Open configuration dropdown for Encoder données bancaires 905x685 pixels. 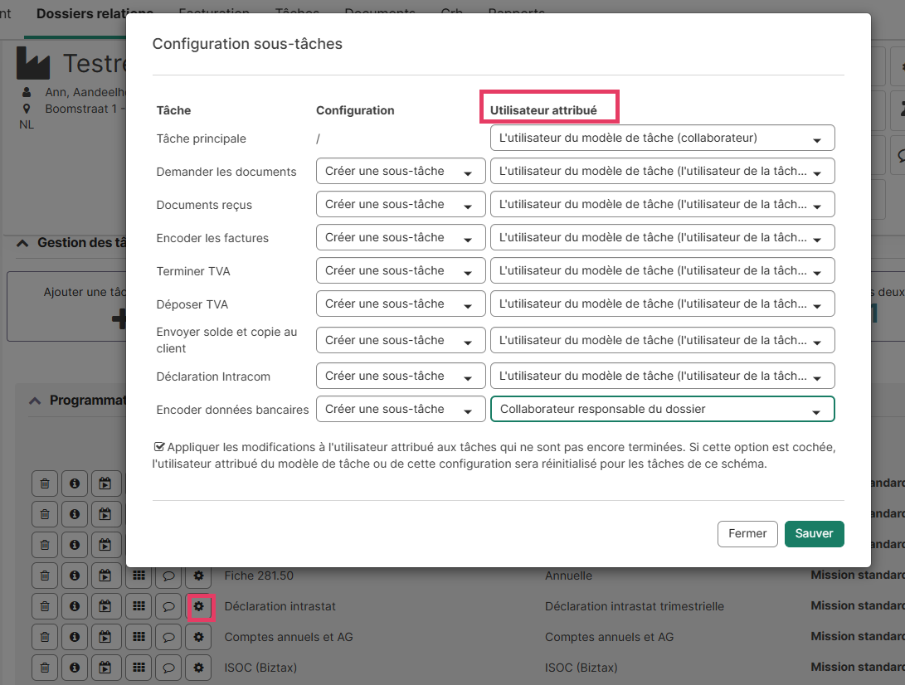click(x=401, y=409)
